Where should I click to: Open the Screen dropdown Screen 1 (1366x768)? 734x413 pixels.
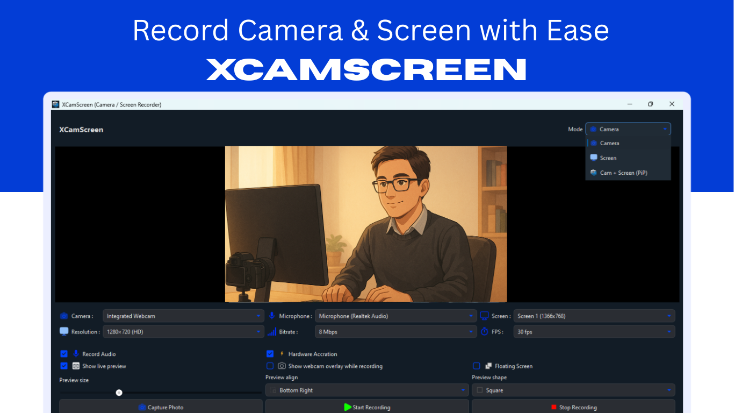point(594,316)
